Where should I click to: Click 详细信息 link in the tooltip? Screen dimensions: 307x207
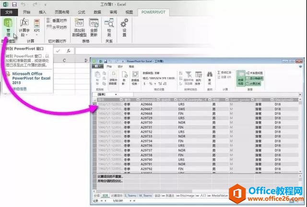click(19, 89)
